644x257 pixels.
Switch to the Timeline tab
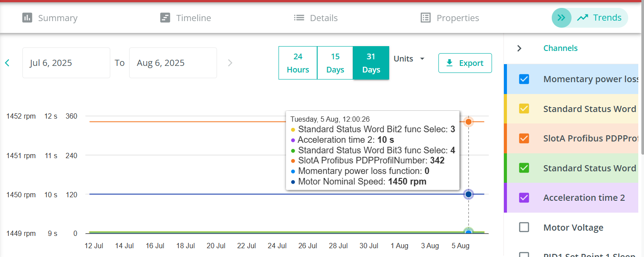(185, 18)
